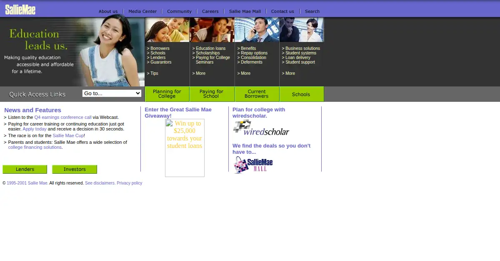Image resolution: width=500 pixels, height=261 pixels.
Task: Open the Privacy policy link
Action: [130, 183]
